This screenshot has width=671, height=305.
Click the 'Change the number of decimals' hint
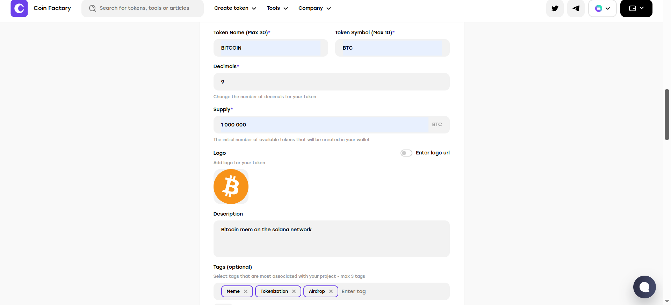265,97
